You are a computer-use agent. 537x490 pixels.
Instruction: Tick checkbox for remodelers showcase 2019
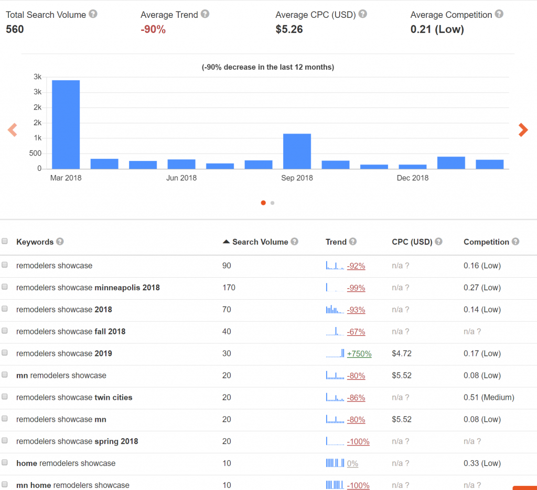click(x=5, y=353)
